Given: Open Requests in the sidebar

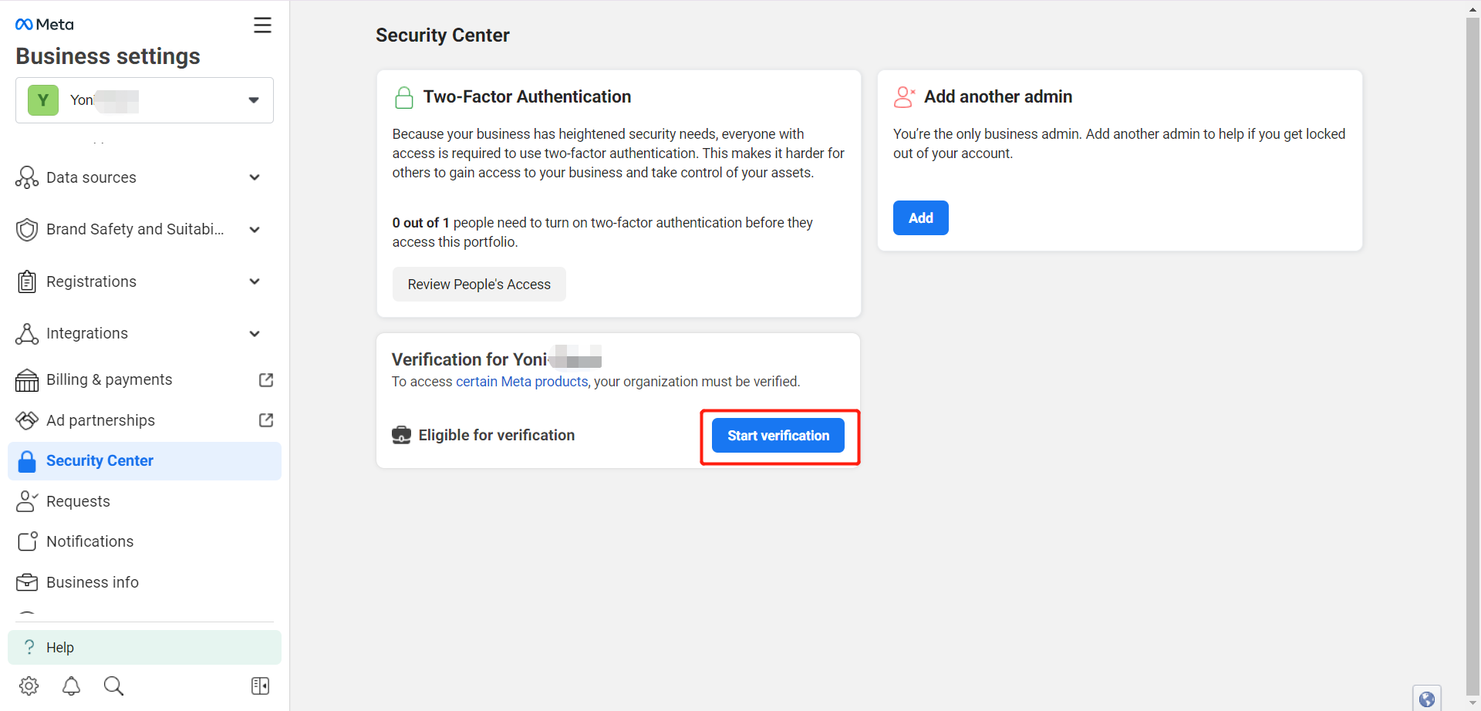Looking at the screenshot, I should pos(144,501).
